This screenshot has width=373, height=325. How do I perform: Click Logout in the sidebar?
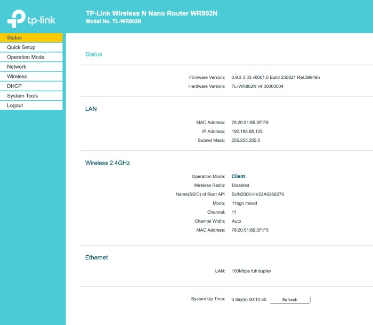[x=31, y=105]
